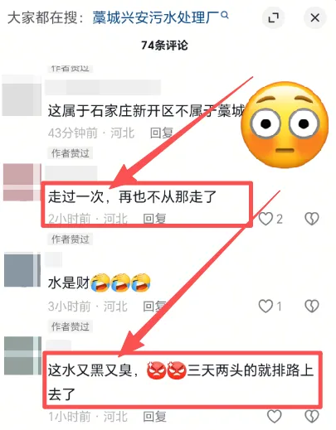This screenshot has width=336, height=430.
Task: Close the comments panel
Action: coord(315,18)
